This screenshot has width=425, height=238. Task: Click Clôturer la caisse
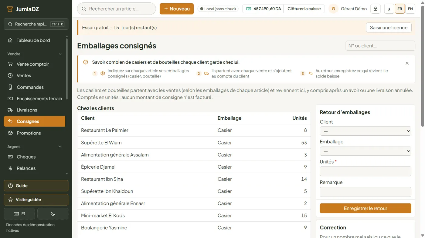(x=304, y=9)
